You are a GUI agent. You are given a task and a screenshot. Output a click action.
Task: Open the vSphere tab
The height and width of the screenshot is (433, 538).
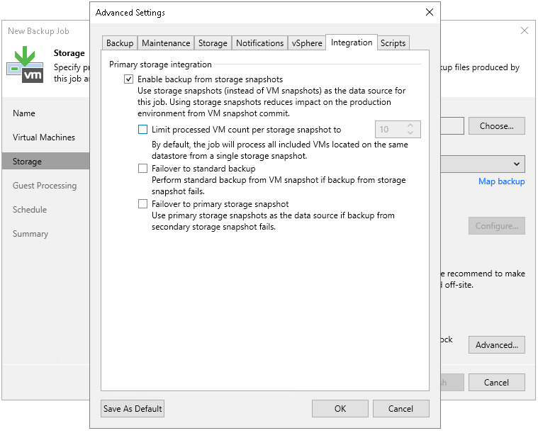pyautogui.click(x=307, y=43)
